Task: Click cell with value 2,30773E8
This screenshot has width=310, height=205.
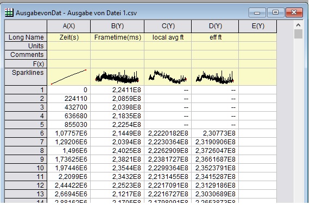Action: (x=215, y=133)
